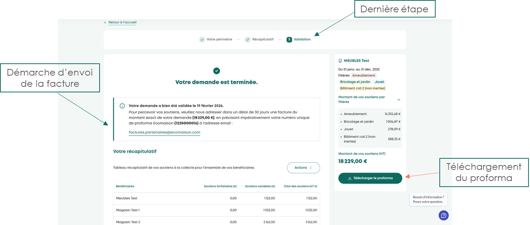Click the 1032,00 variable support for Magasin Test 1
Viewport: 530px width, 225px height.
(269, 210)
